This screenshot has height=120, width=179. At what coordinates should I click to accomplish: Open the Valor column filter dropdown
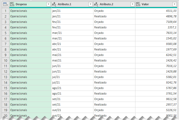pyautogui.click(x=174, y=4)
